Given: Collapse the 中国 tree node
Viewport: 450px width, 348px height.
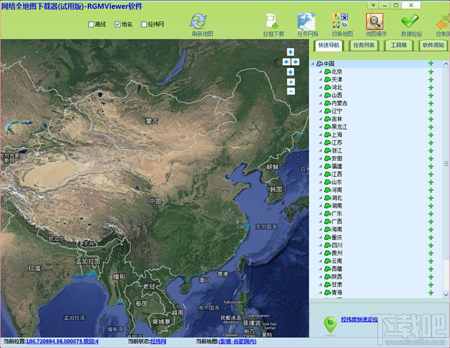Looking at the screenshot, I should (x=313, y=63).
